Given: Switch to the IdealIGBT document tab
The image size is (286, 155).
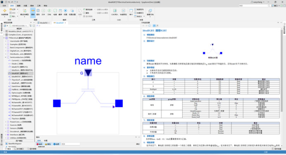Looking at the screenshot, I should pos(60,23).
